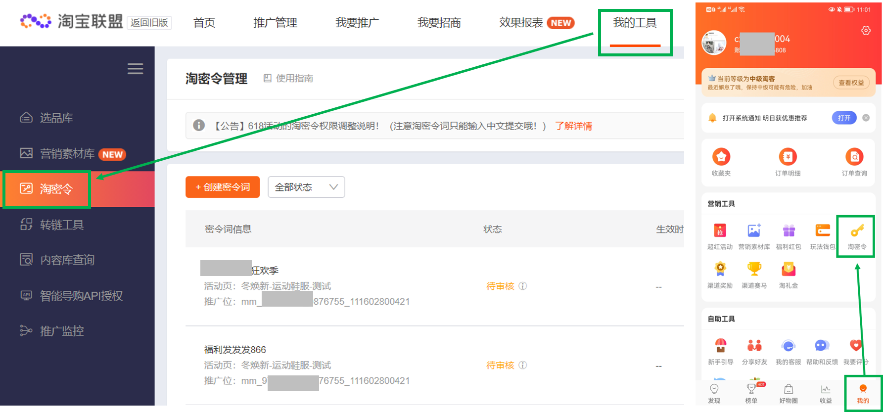Click the notification bell icon
The image size is (883, 412).
712,118
